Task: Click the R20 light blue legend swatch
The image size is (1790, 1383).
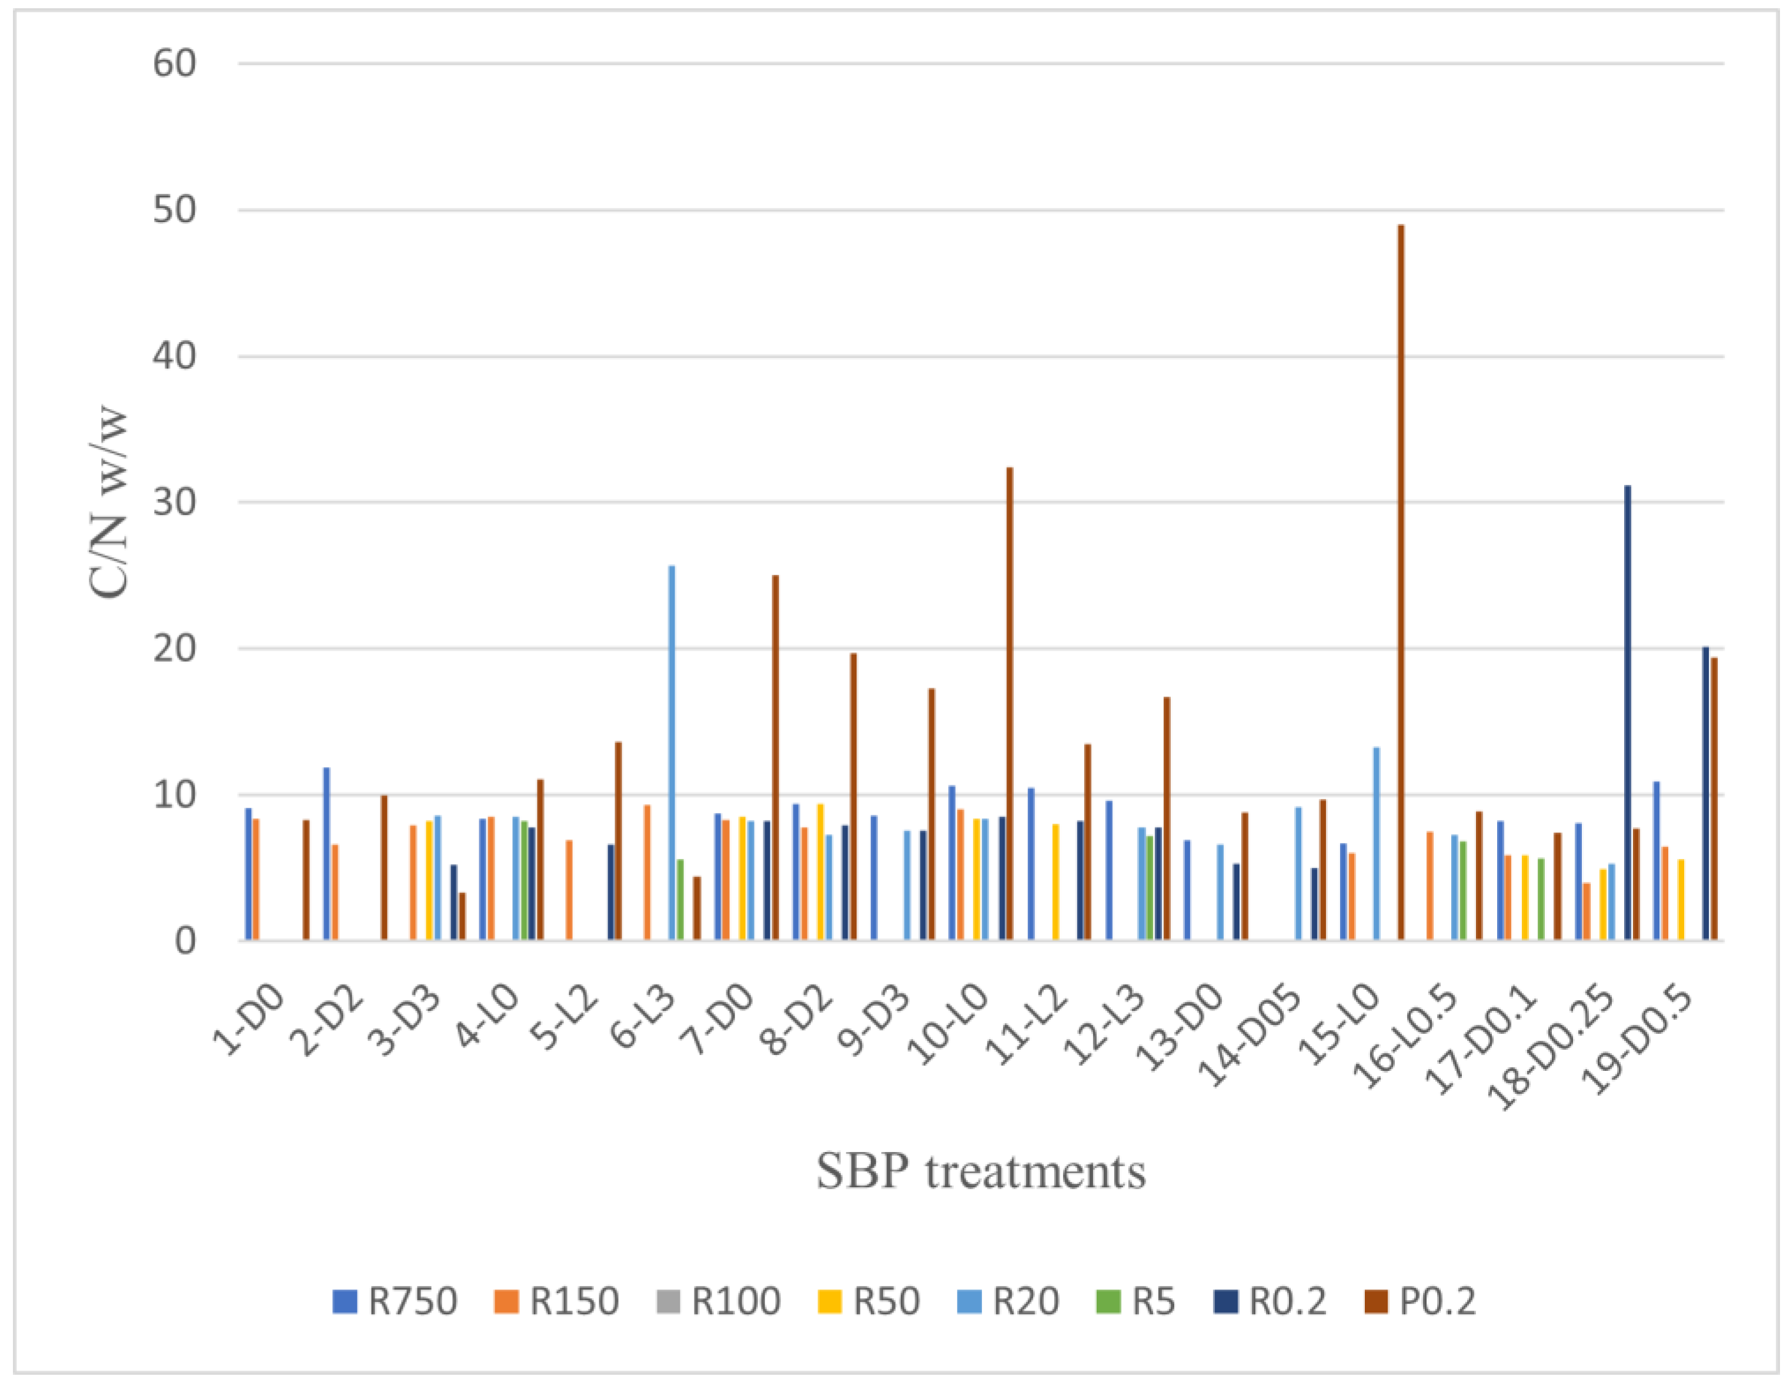Action: tap(970, 1302)
